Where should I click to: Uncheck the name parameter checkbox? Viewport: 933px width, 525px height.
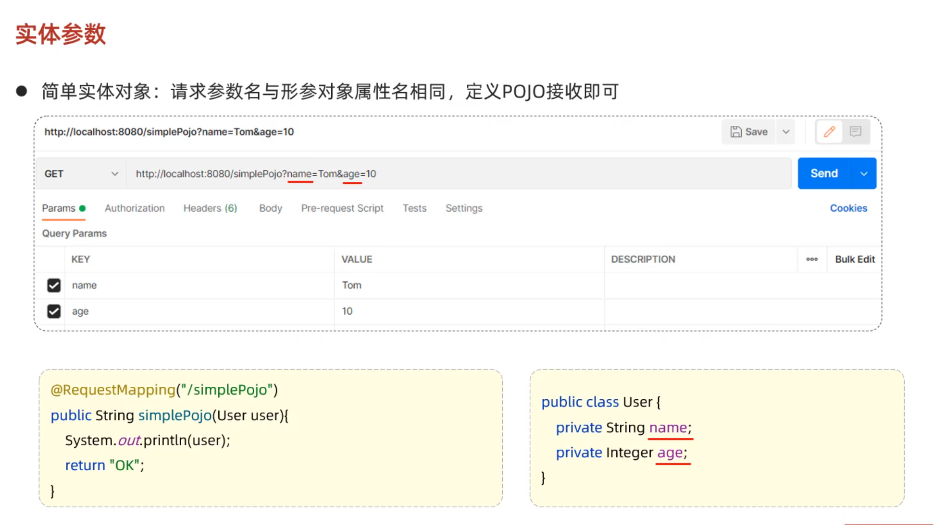click(x=54, y=285)
